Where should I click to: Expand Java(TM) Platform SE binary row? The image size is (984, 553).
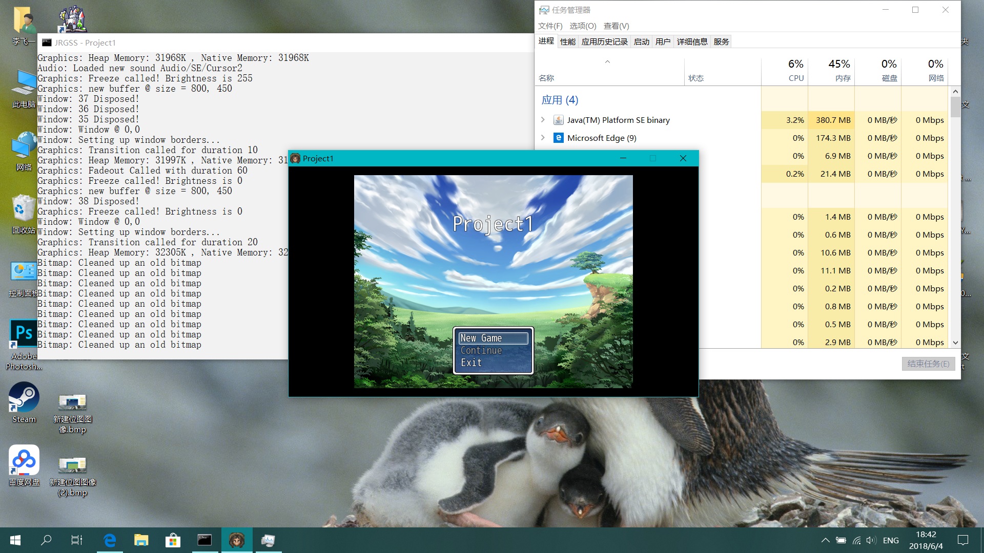pos(543,120)
